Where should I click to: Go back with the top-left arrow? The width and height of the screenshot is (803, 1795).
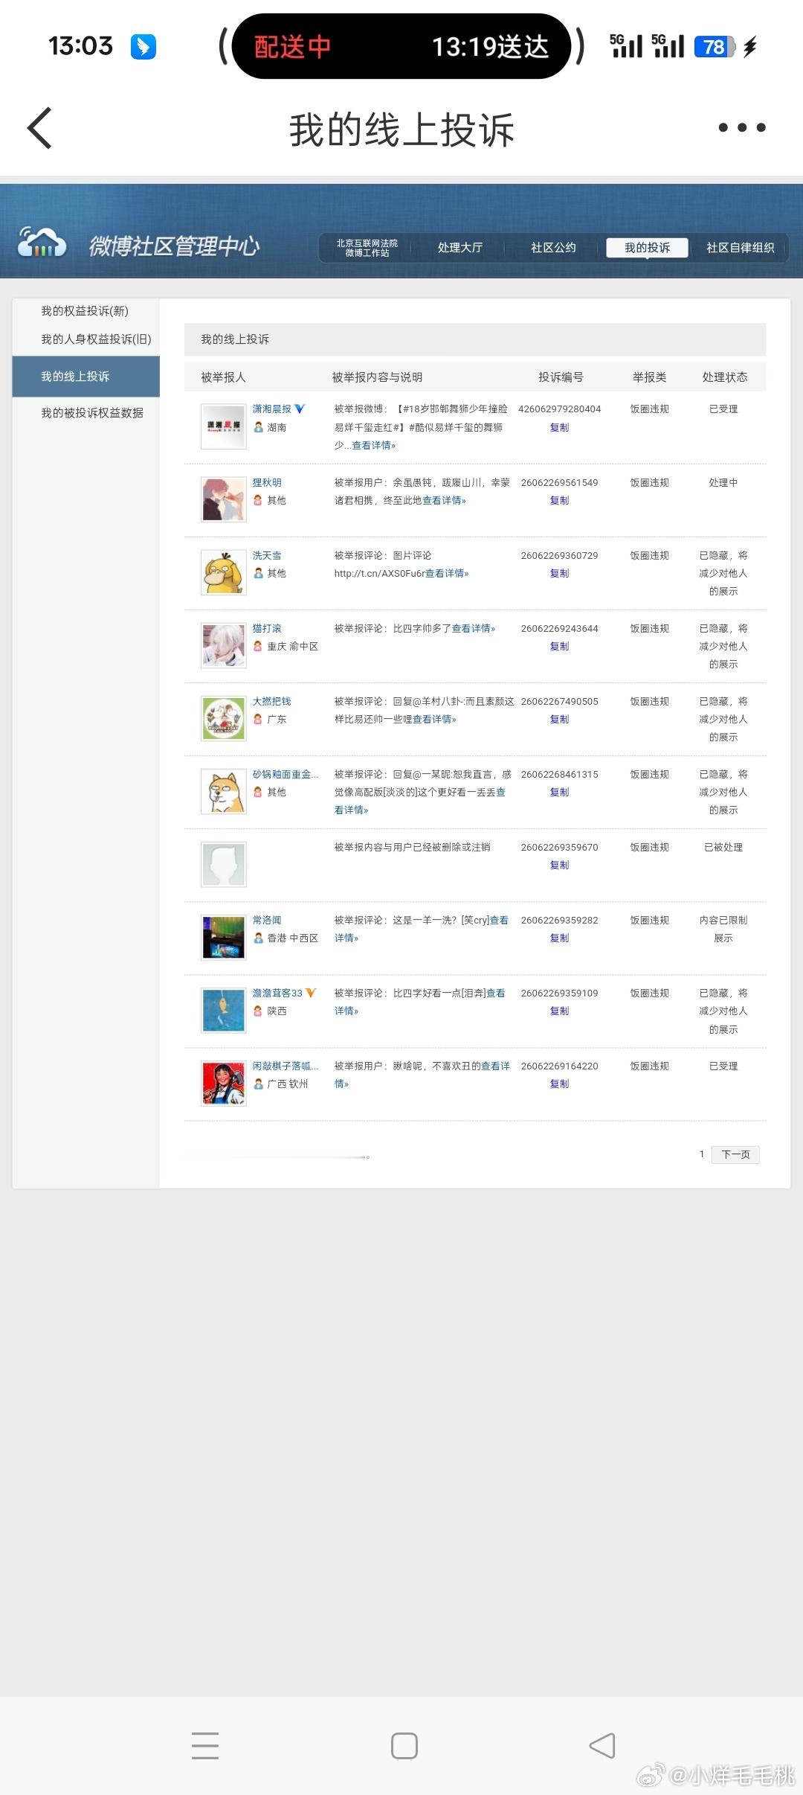click(x=39, y=128)
